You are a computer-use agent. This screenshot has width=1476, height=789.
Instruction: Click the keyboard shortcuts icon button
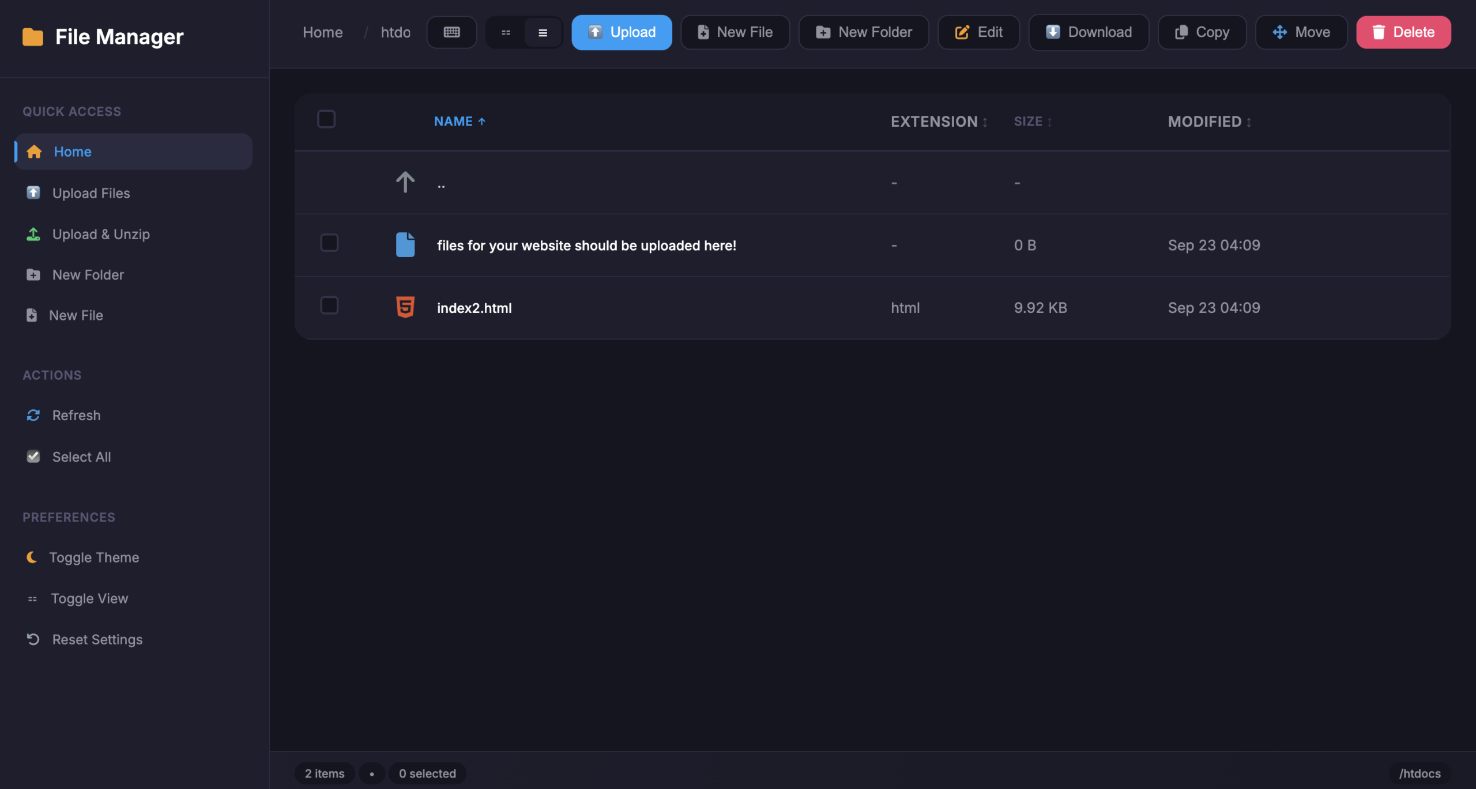coord(451,32)
